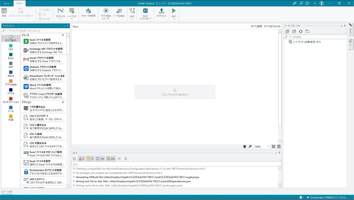Screen dimensions: 354x200
Task: Click the pin icon of the 出力 panel
Action: tap(279, 153)
